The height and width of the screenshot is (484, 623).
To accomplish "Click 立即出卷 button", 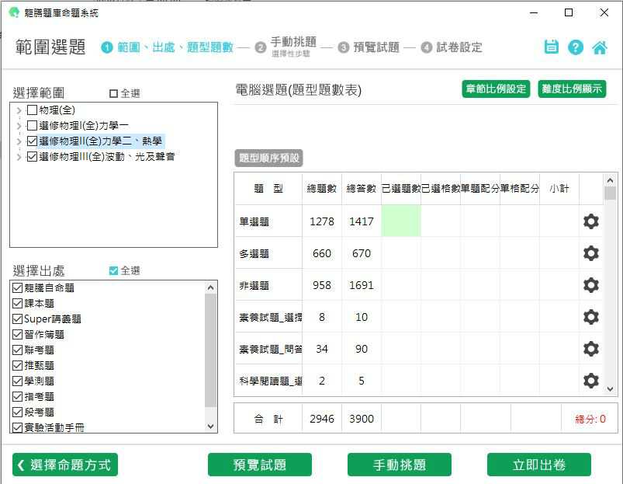I will 538,465.
